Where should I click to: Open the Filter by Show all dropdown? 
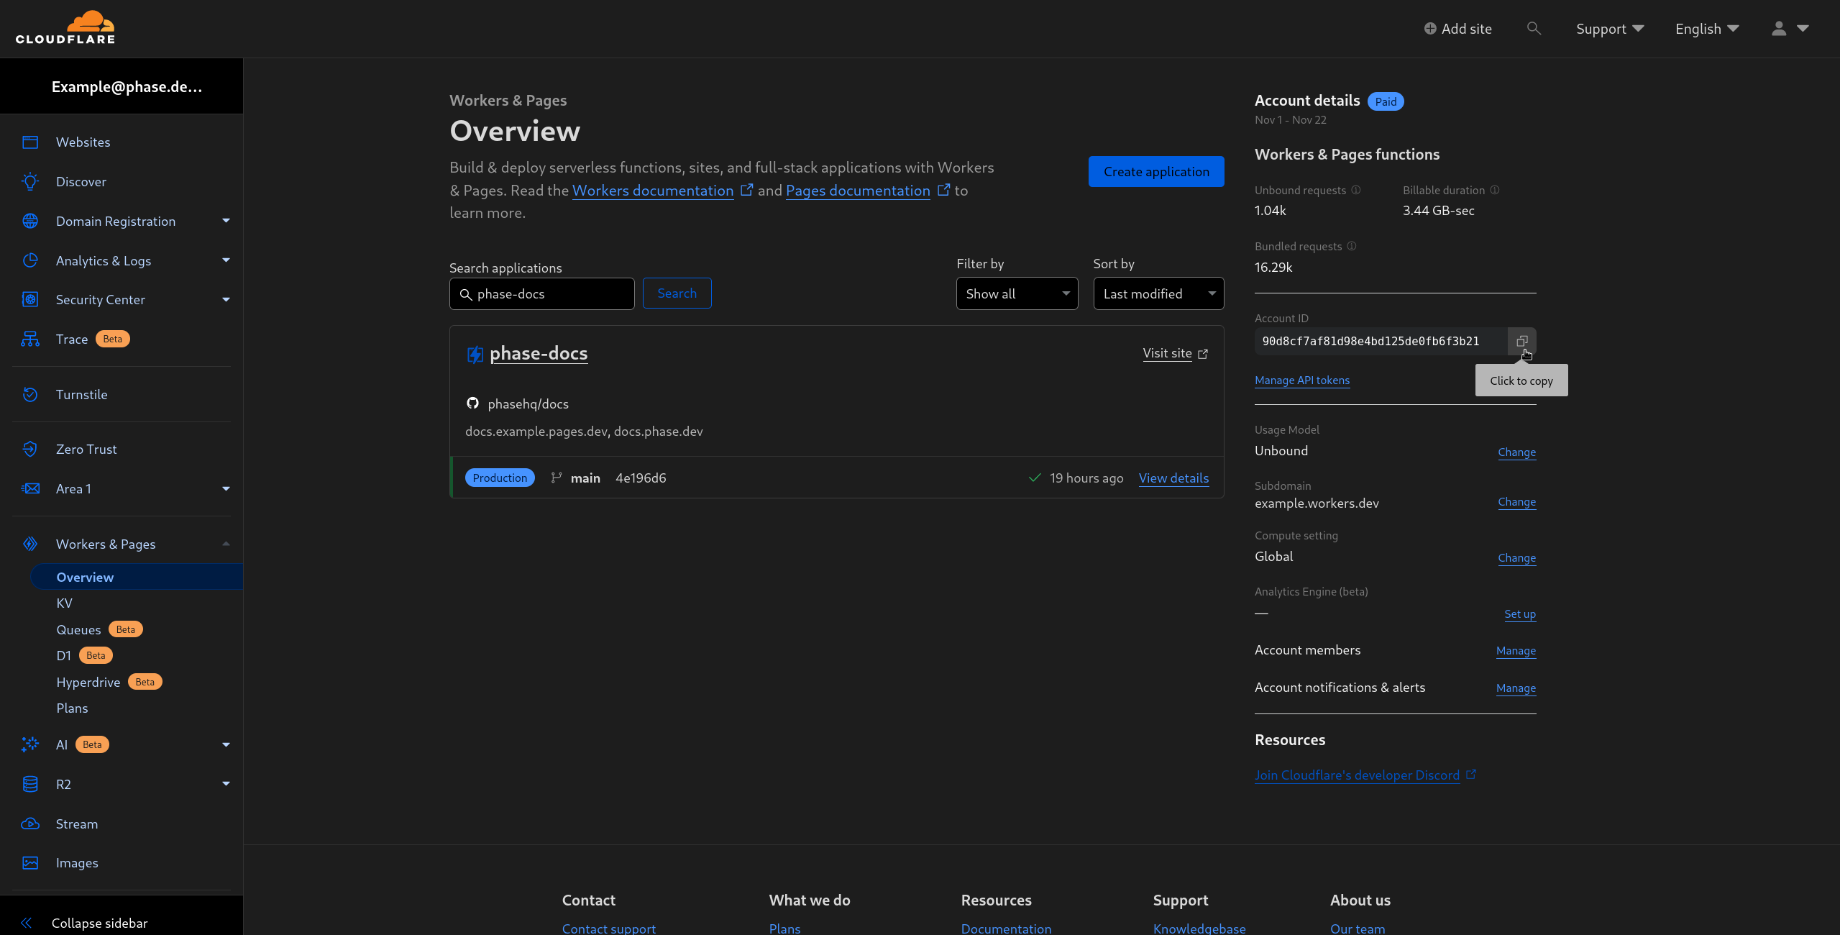coord(1017,293)
